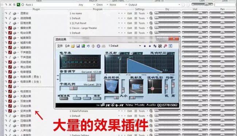Screen dimensions: 237x136
Task: Click Edit button in '1 MaleToFemale' row
Action: click(x=130, y=111)
